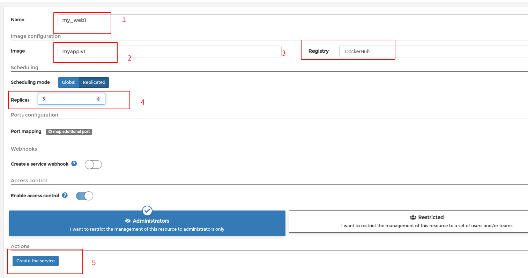Open the Registry dropdown showing DockerHub
This screenshot has width=528, height=278.
433,51
